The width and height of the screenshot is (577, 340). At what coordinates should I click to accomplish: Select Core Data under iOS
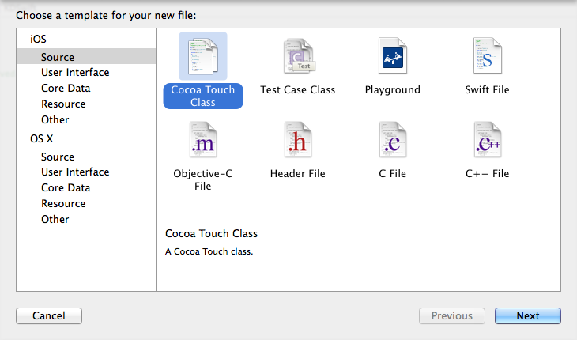point(66,89)
